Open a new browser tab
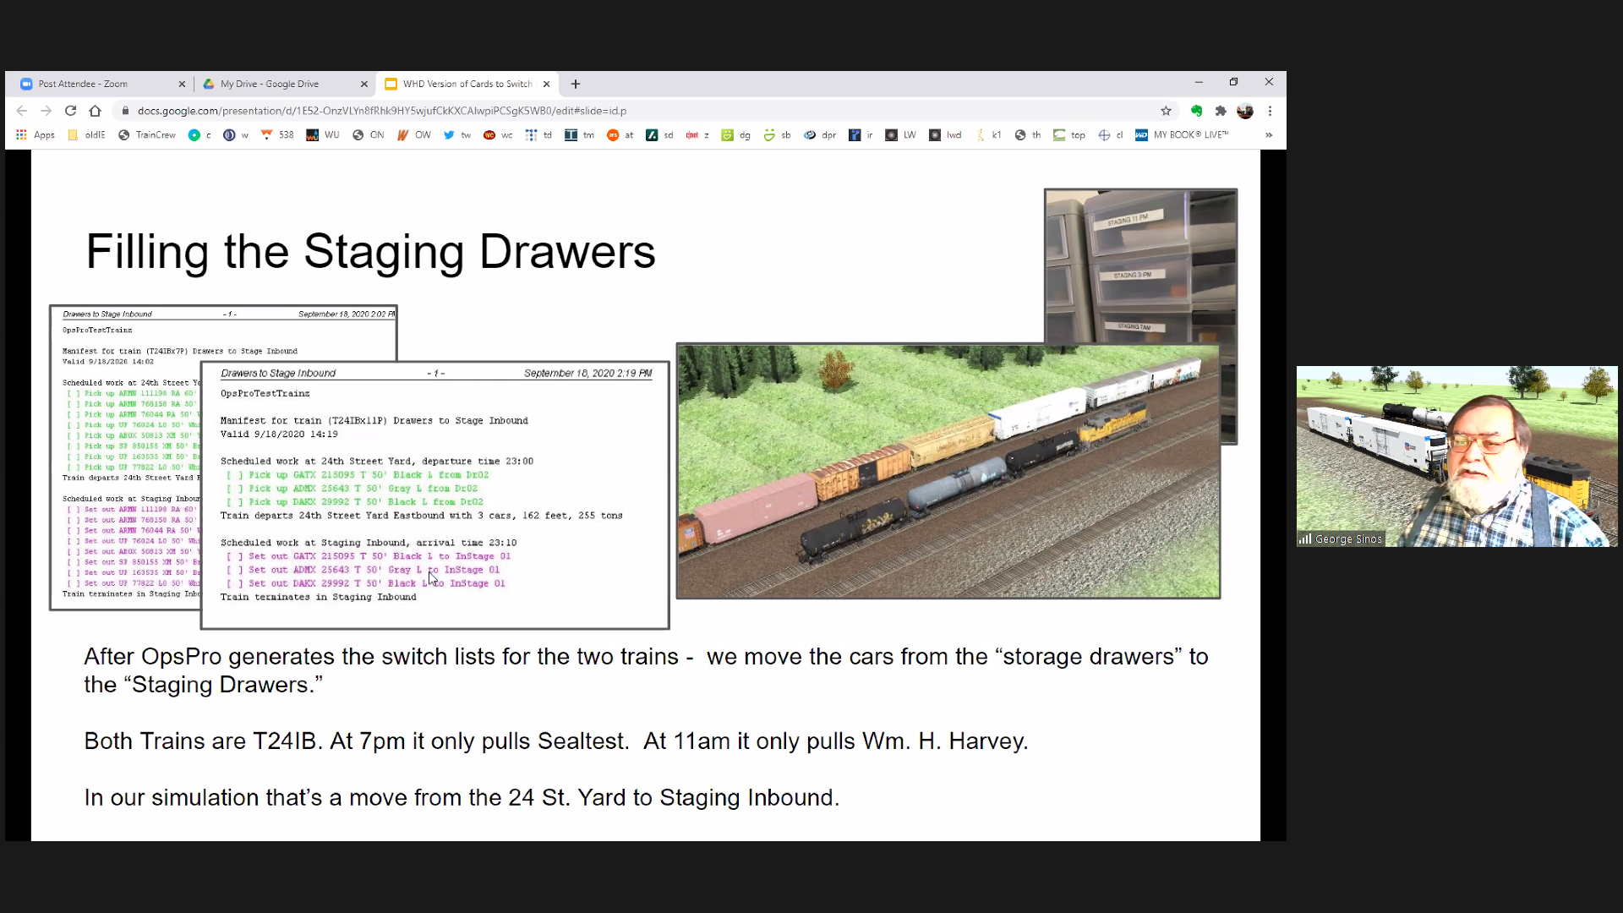Image resolution: width=1623 pixels, height=913 pixels. pyautogui.click(x=576, y=84)
